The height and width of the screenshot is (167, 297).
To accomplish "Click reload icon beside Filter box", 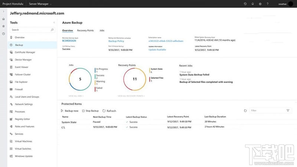I will [x=245, y=111].
